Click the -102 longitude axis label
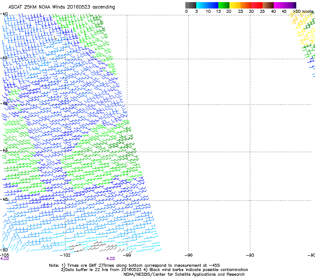 65,255
